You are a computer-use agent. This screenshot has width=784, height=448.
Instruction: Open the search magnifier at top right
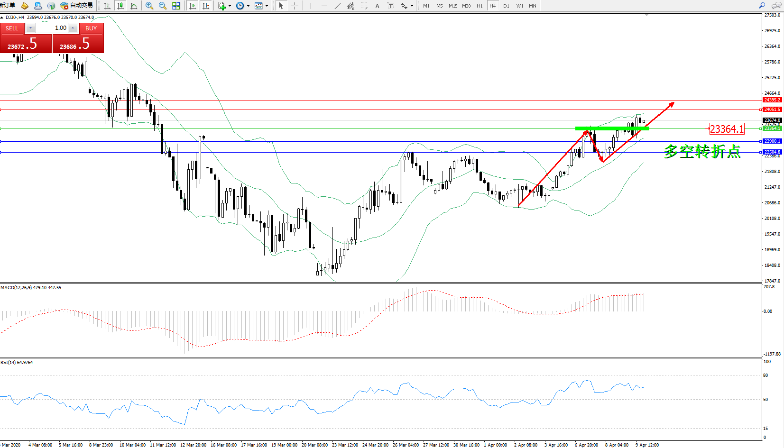click(x=762, y=6)
